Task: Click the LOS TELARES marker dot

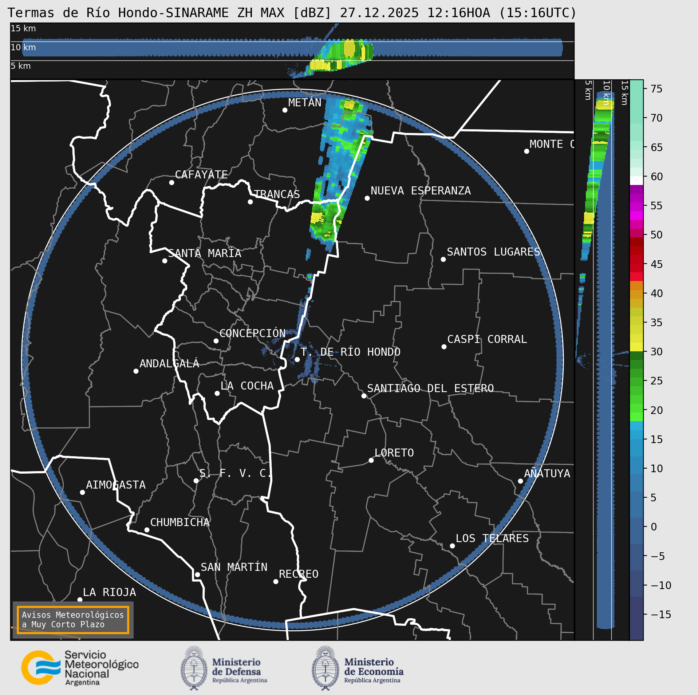Action: pyautogui.click(x=452, y=546)
